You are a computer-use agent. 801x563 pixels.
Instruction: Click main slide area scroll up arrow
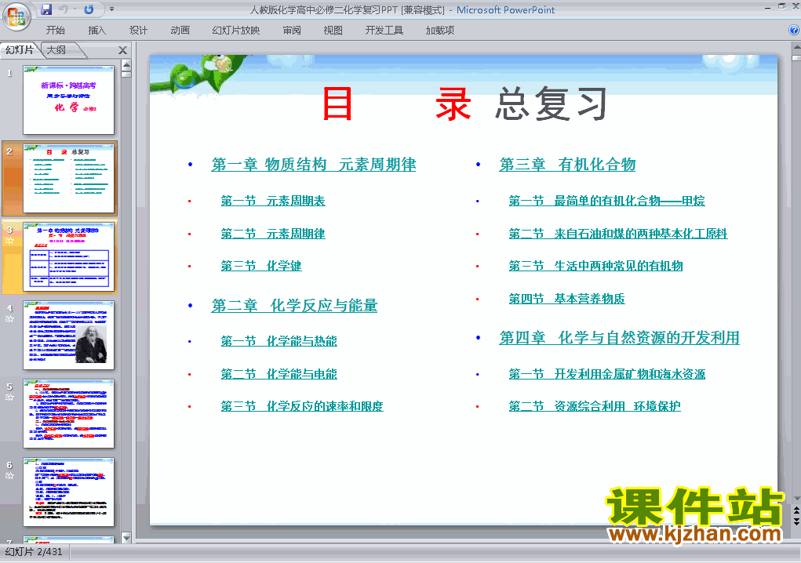click(x=796, y=48)
